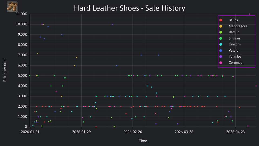Select the Zeromus legend label

pos(235,63)
